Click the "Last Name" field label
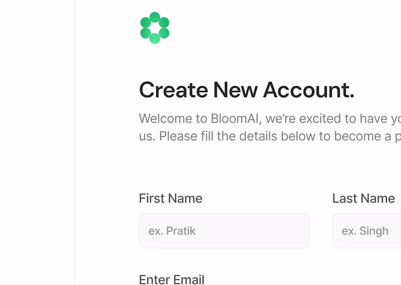The width and height of the screenshot is (401, 285). pos(363,198)
